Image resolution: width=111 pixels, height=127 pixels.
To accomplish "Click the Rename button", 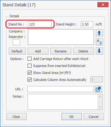I will (61, 51).
